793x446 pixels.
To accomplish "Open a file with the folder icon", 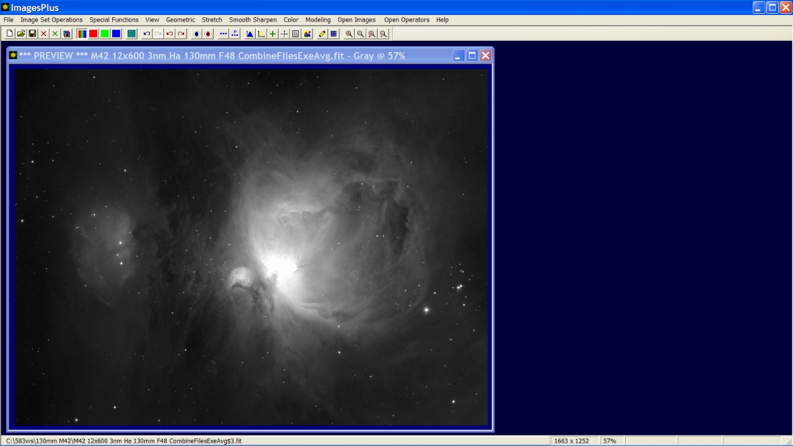I will 21,33.
